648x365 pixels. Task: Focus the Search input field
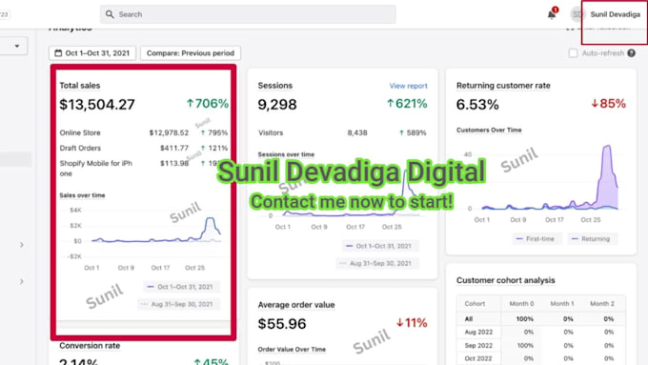[248, 14]
